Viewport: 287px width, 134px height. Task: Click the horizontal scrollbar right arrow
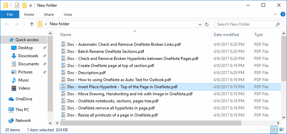pyautogui.click(x=278, y=123)
